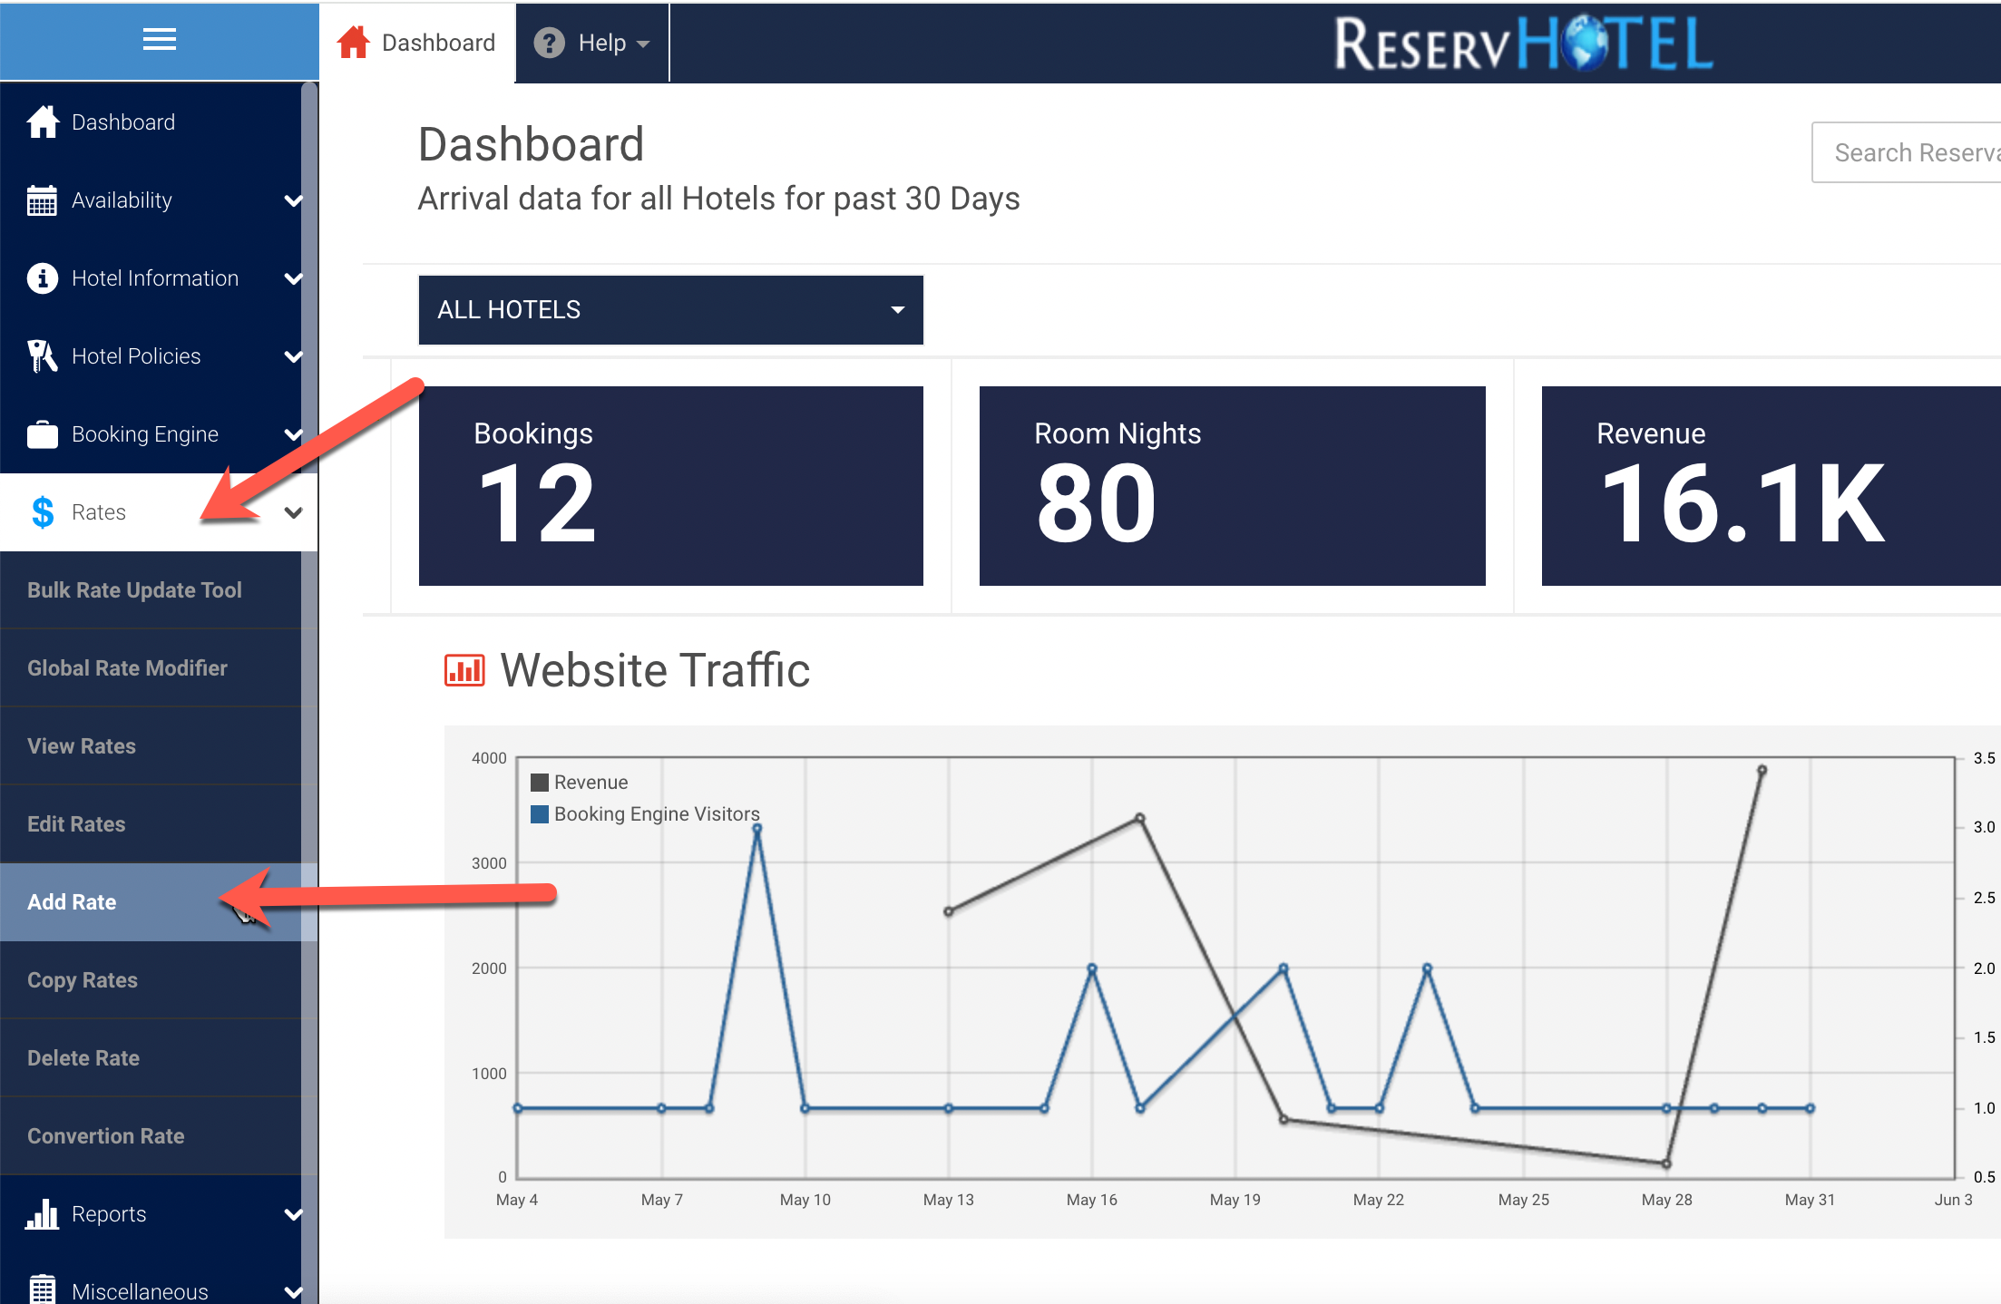Click the Availability calendar icon
Screen dimensions: 2001x1304
coord(42,200)
